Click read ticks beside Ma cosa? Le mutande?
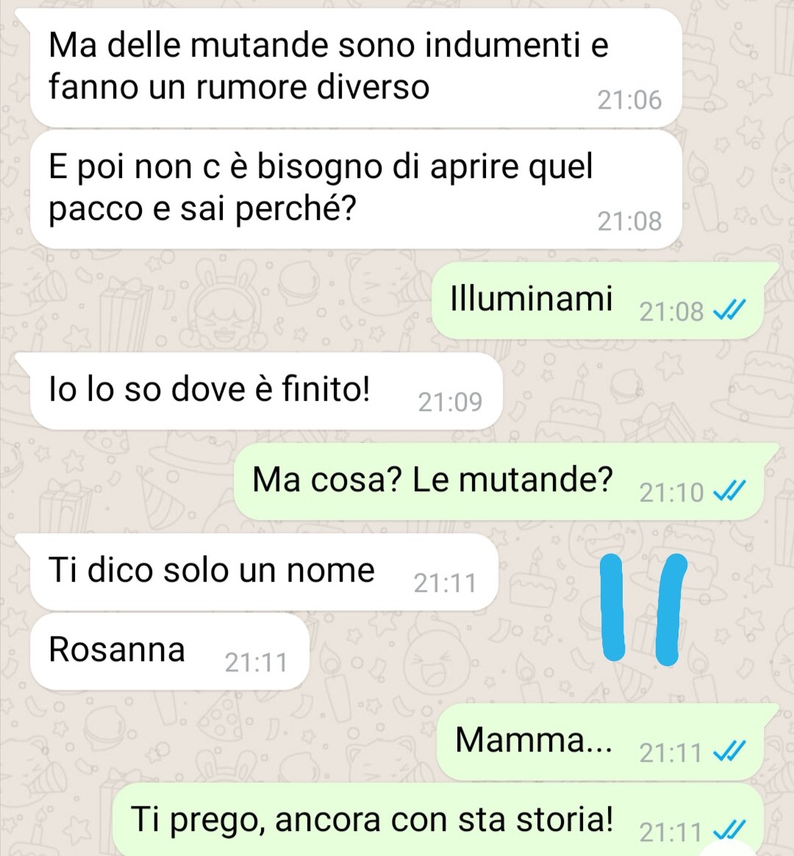This screenshot has width=794, height=856. point(729,493)
